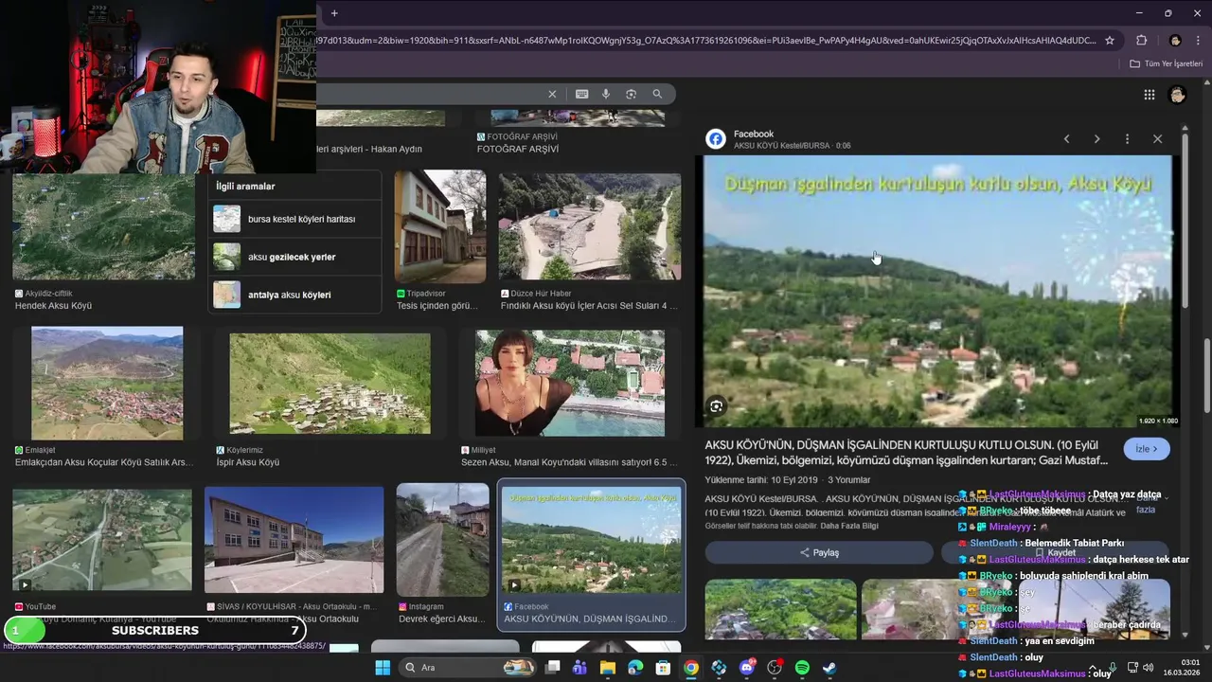
Task: Select related search bursa kestel köyleri haritası
Action: click(x=294, y=219)
